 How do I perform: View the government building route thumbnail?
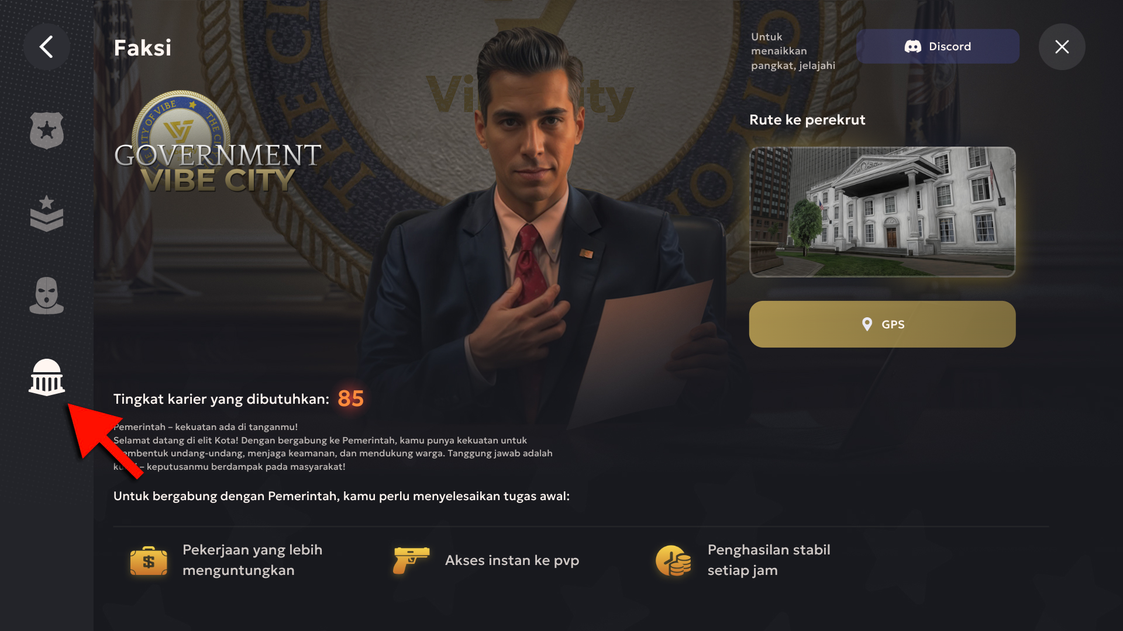(882, 212)
